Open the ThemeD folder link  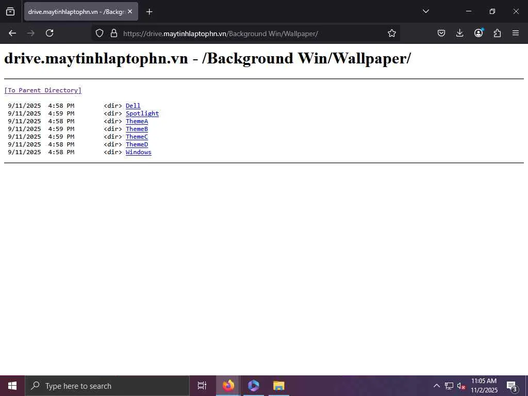137,144
